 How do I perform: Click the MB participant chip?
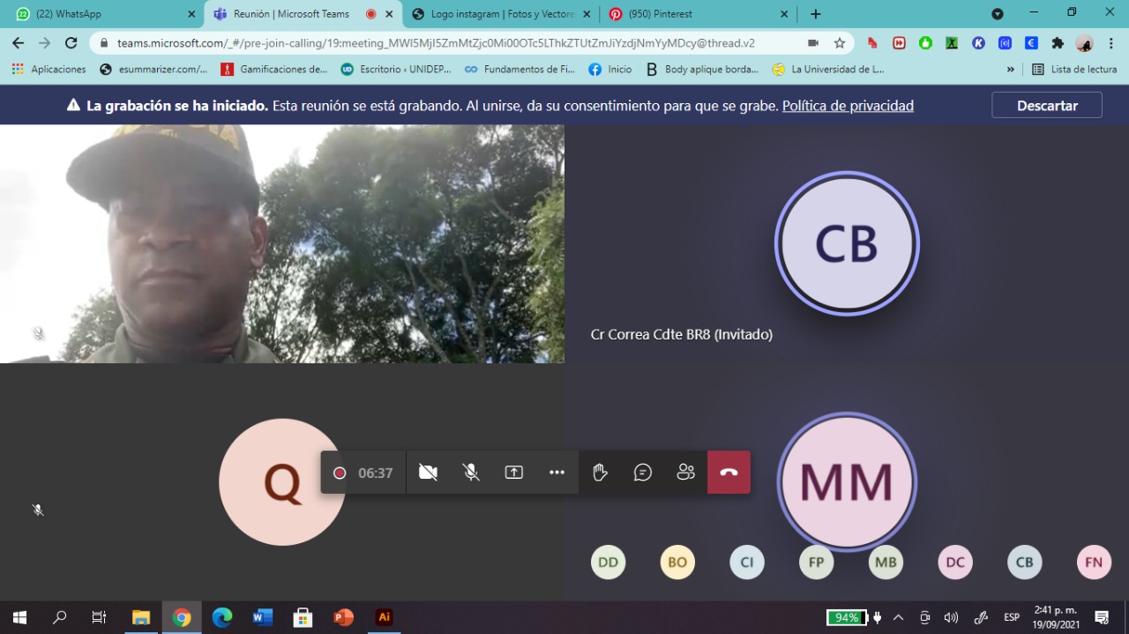(886, 563)
